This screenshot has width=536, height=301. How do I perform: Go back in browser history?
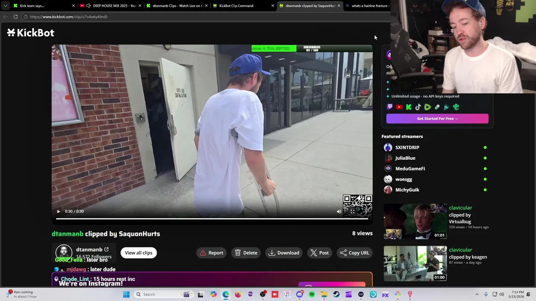5,17
